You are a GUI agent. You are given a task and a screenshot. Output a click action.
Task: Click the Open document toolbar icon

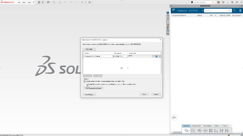[x=48, y=2]
